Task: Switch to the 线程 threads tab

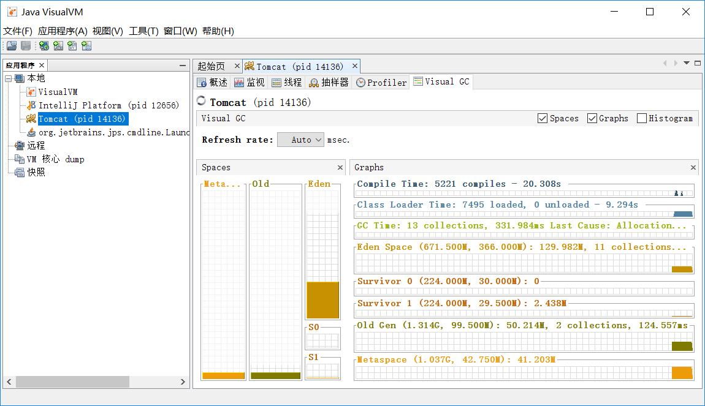Action: point(287,83)
